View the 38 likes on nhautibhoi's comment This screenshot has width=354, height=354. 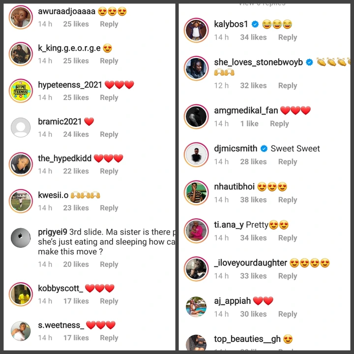(x=253, y=200)
